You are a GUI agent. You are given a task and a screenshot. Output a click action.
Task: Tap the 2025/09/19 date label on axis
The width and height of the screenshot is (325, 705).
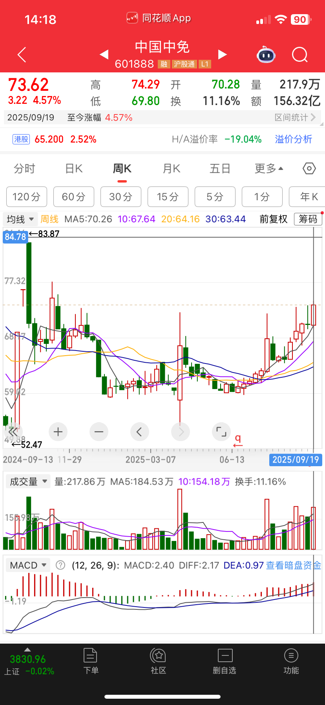pyautogui.click(x=296, y=460)
